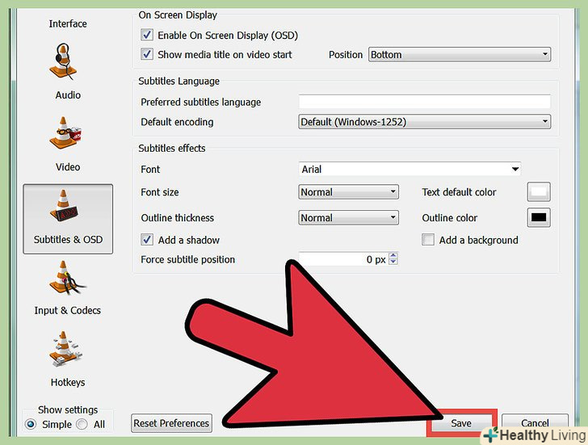This screenshot has height=445, width=588.
Task: Select the Subtitles & OSD cone icon
Action: tap(64, 205)
